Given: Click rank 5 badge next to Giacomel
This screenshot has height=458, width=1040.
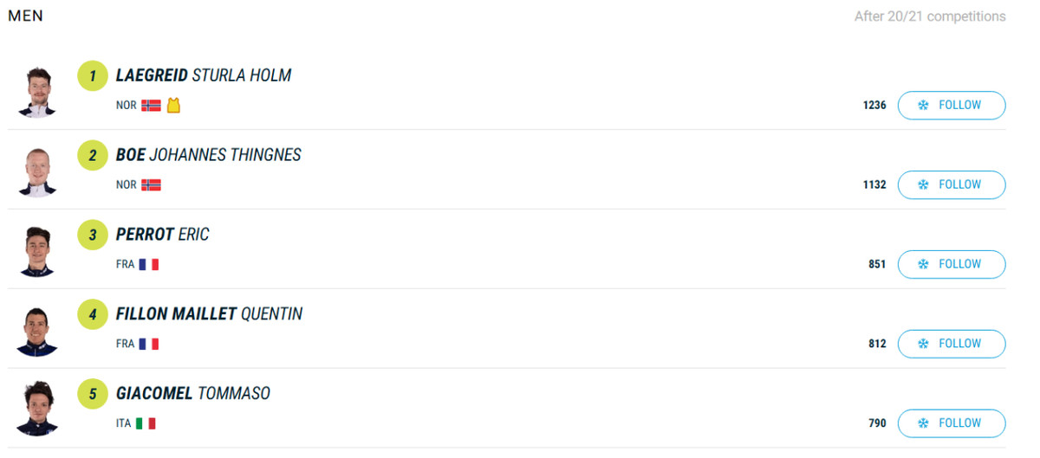Looking at the screenshot, I should click(93, 395).
